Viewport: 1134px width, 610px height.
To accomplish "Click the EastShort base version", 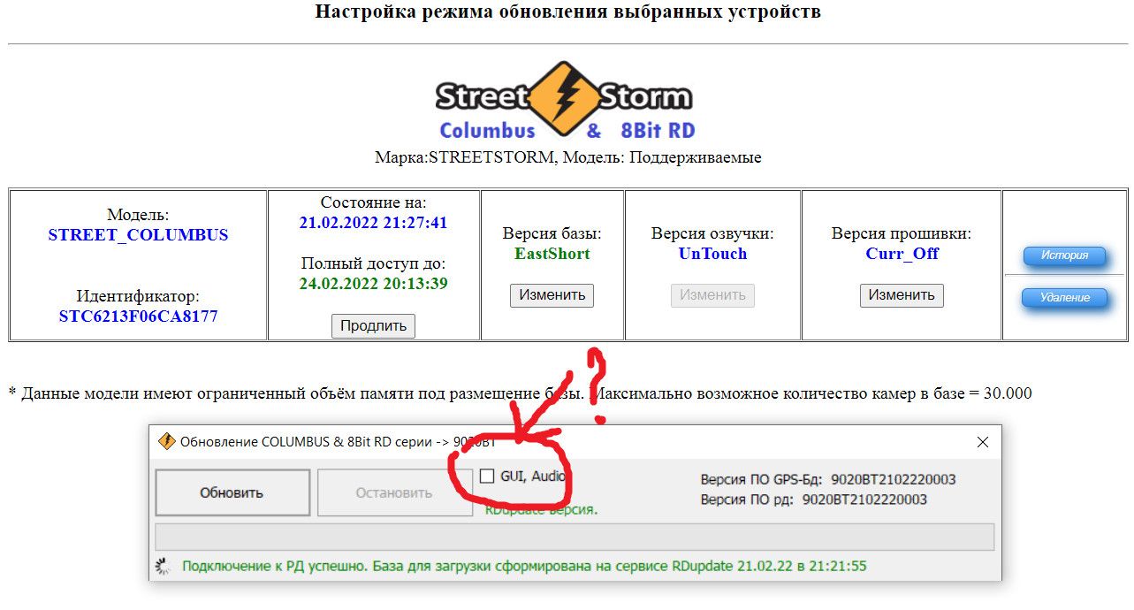I will point(552,254).
